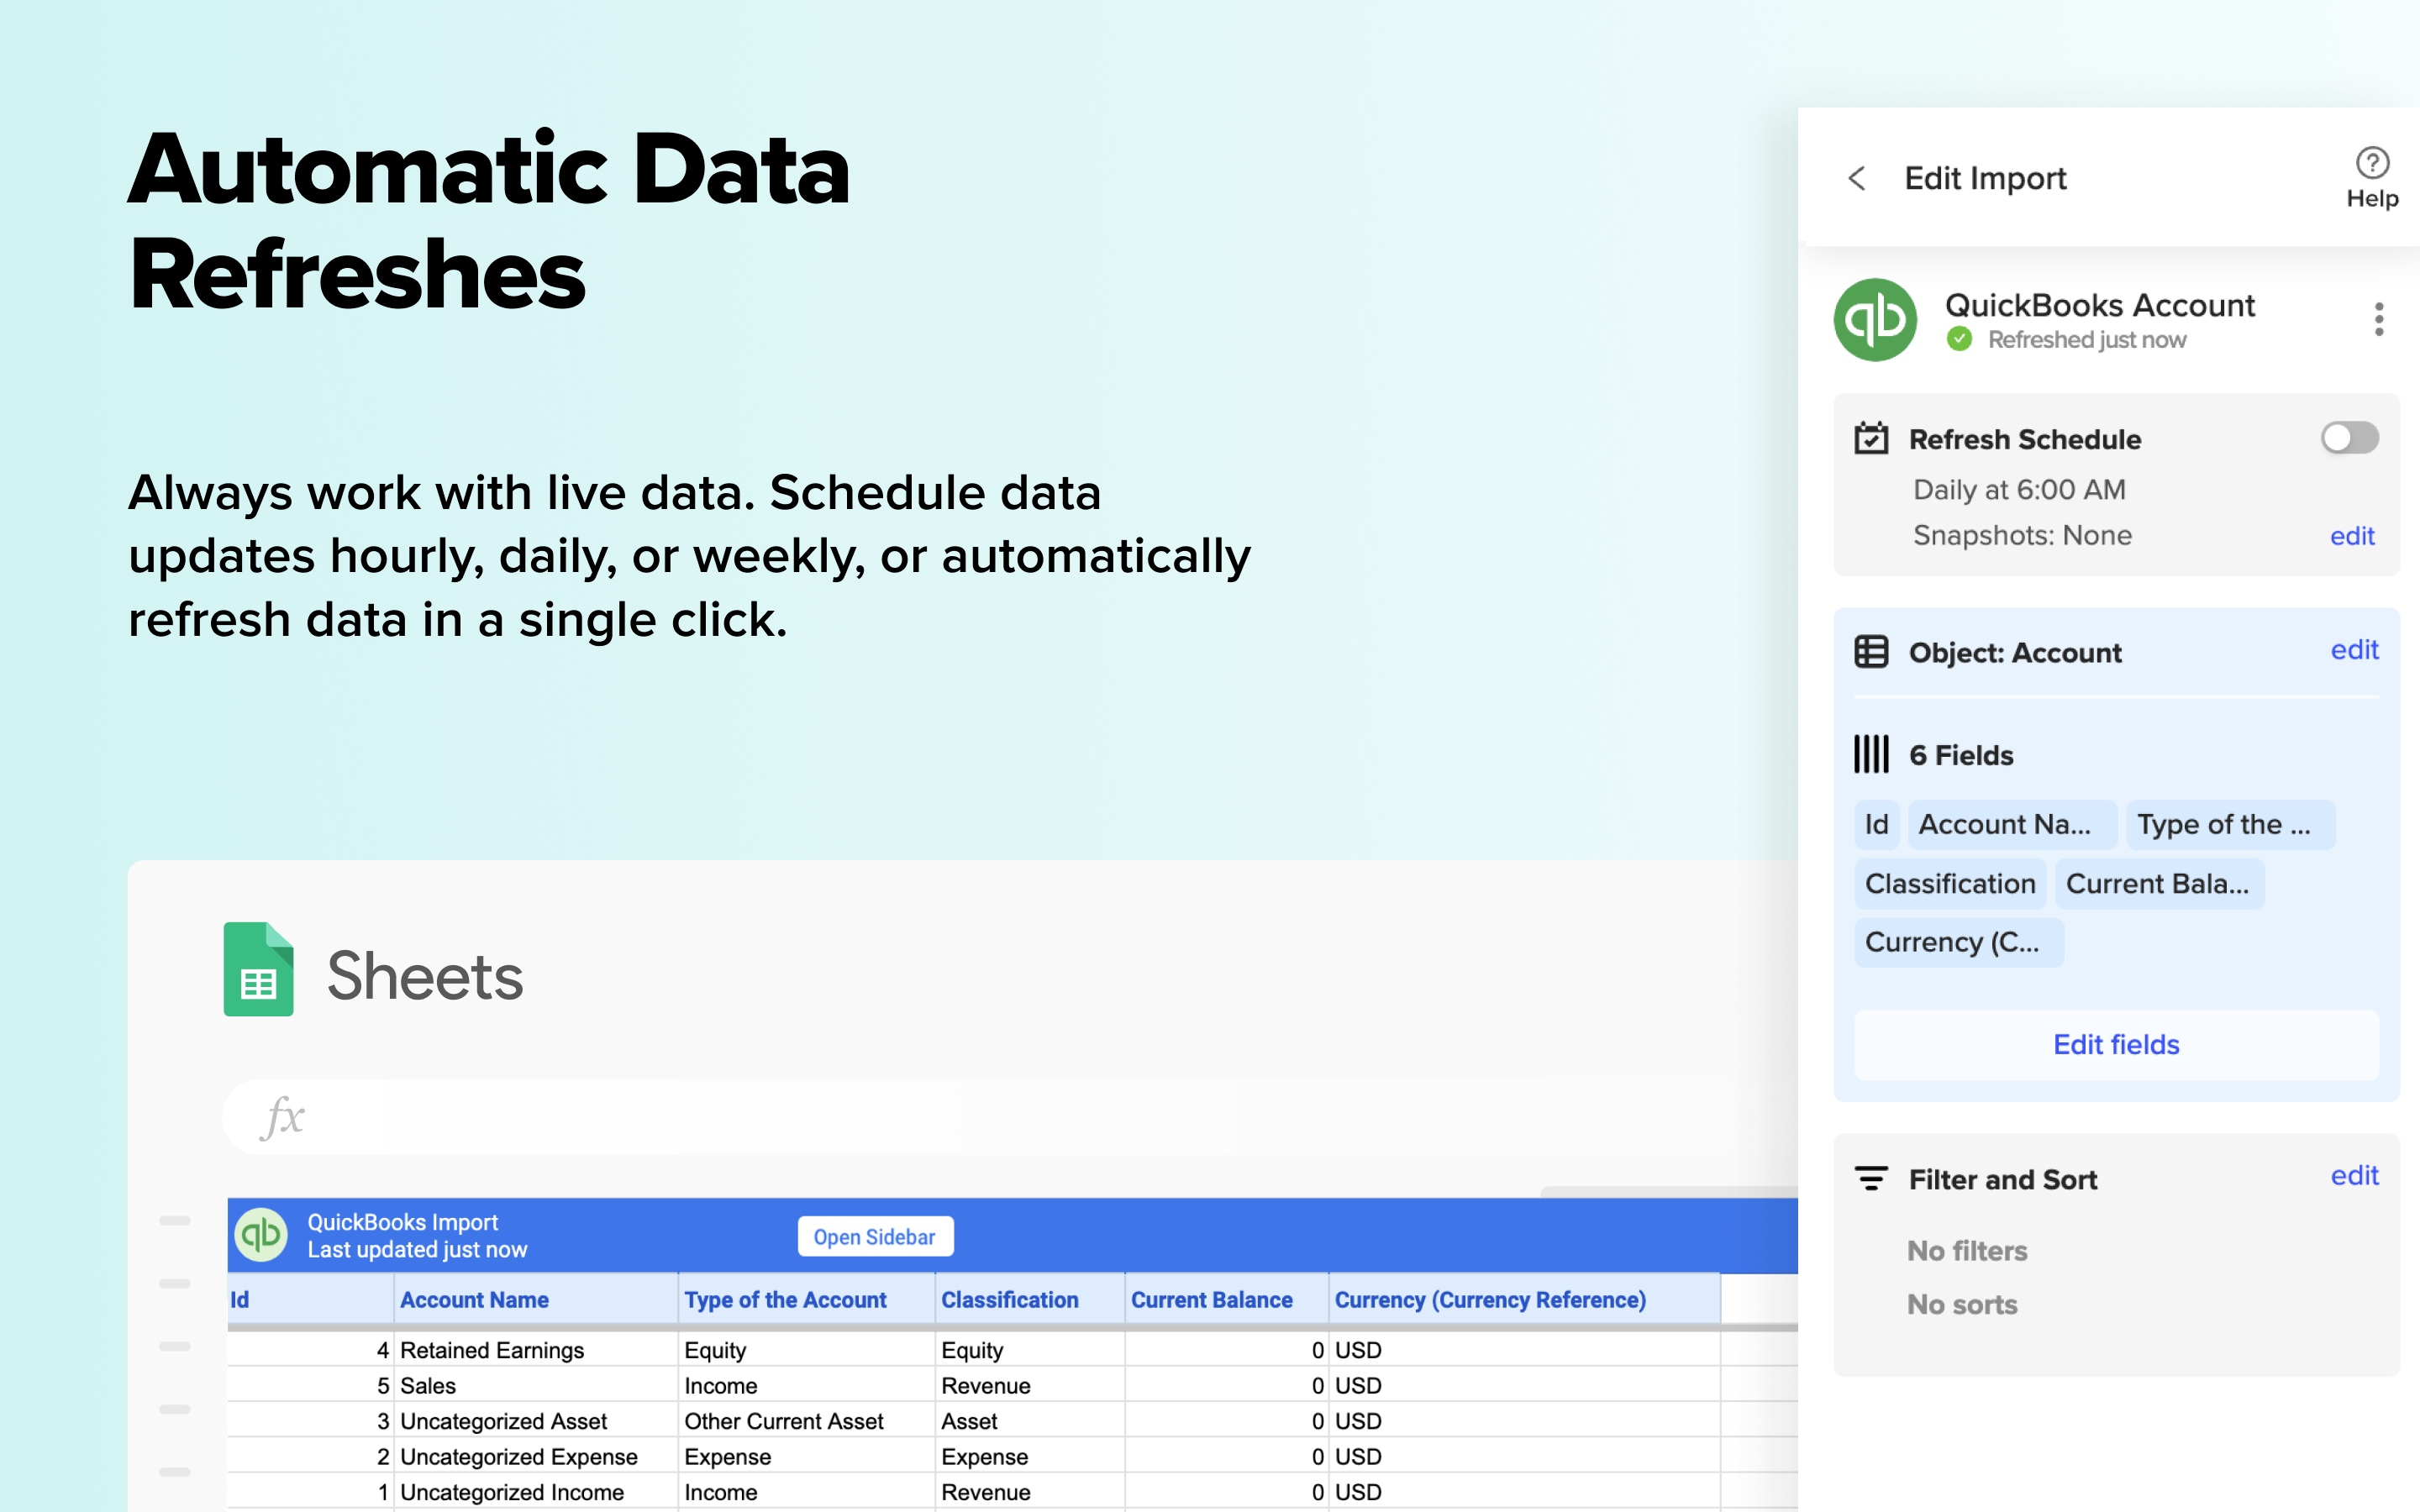Viewport: 2420px width, 1512px height.
Task: Click the QuickBooks Account logo in the sidebar
Action: pos(1876,320)
